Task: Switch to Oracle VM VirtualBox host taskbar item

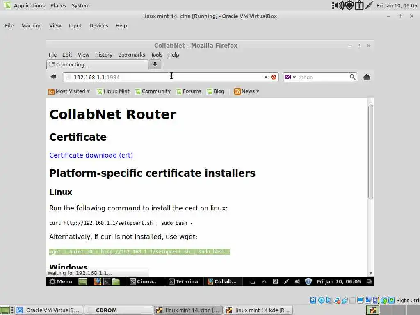Action: (x=49, y=310)
